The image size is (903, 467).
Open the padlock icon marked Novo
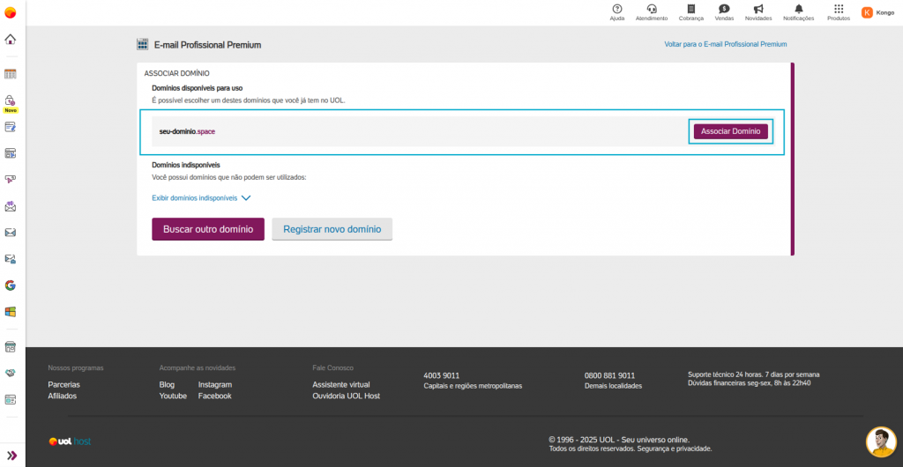coord(11,100)
